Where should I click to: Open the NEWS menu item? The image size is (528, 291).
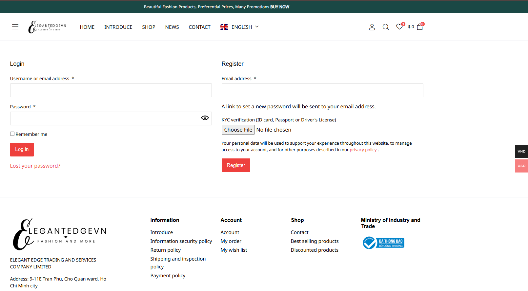(172, 27)
